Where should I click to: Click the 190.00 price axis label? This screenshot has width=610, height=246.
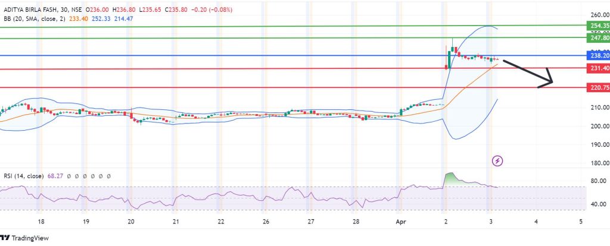tap(599, 145)
